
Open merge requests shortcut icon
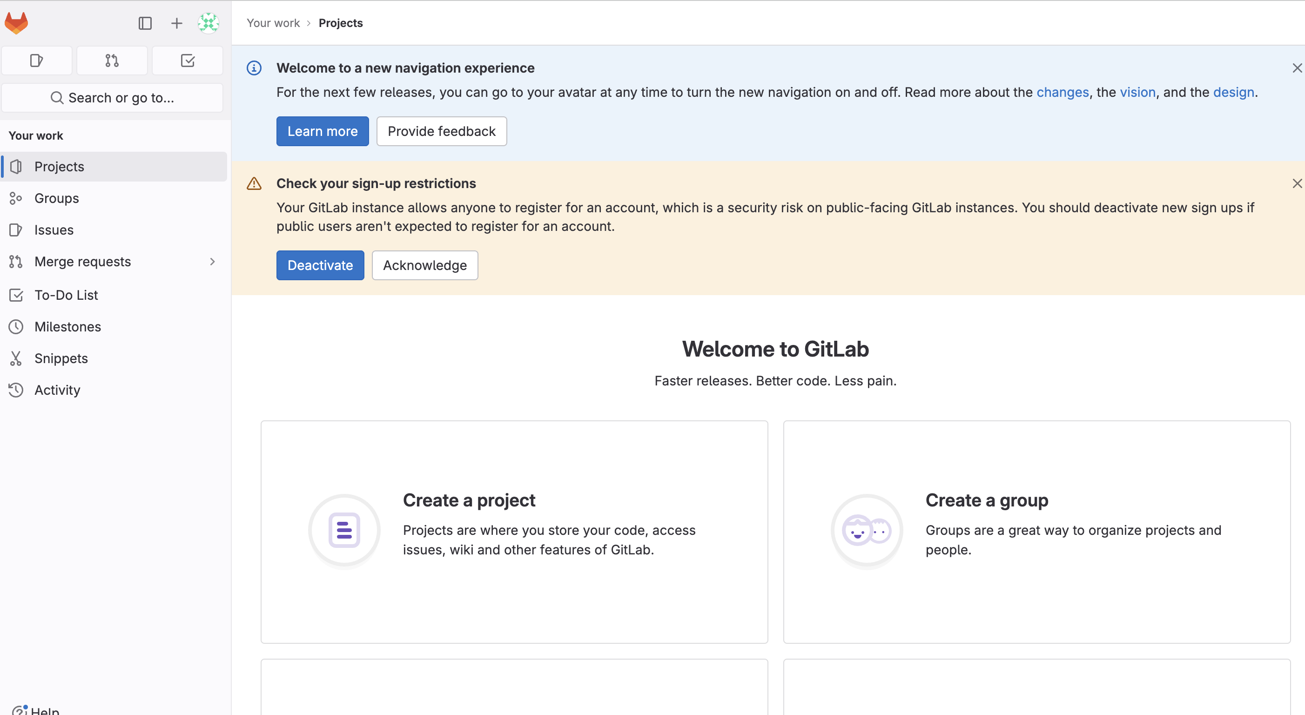pyautogui.click(x=112, y=61)
